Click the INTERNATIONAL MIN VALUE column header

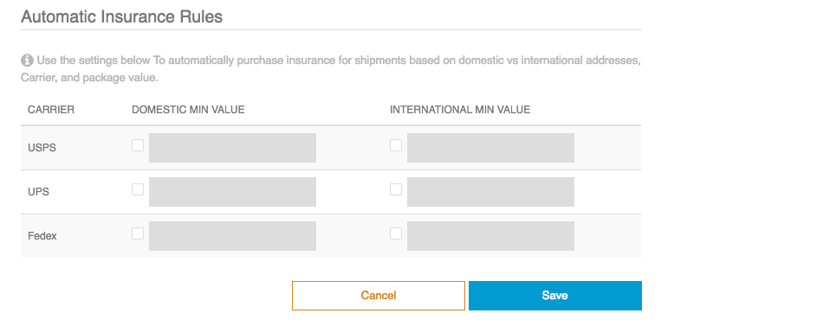pyautogui.click(x=460, y=110)
